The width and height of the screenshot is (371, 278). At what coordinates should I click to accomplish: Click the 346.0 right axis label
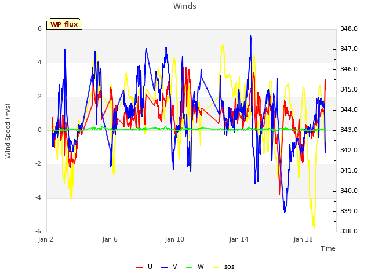pyautogui.click(x=349, y=69)
